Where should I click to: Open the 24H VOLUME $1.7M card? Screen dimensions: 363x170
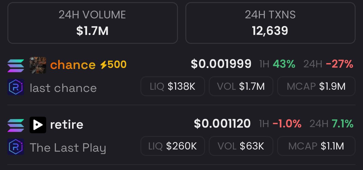pos(93,23)
